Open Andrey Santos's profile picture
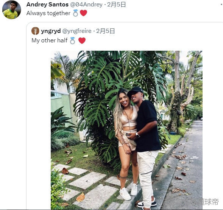223x210 pixels. point(12,10)
